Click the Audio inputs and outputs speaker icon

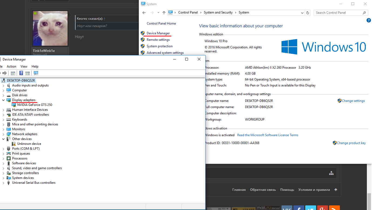[x=9, y=85]
